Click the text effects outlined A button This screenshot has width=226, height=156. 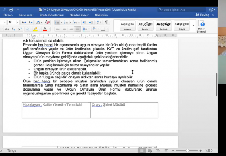click(27, 29)
